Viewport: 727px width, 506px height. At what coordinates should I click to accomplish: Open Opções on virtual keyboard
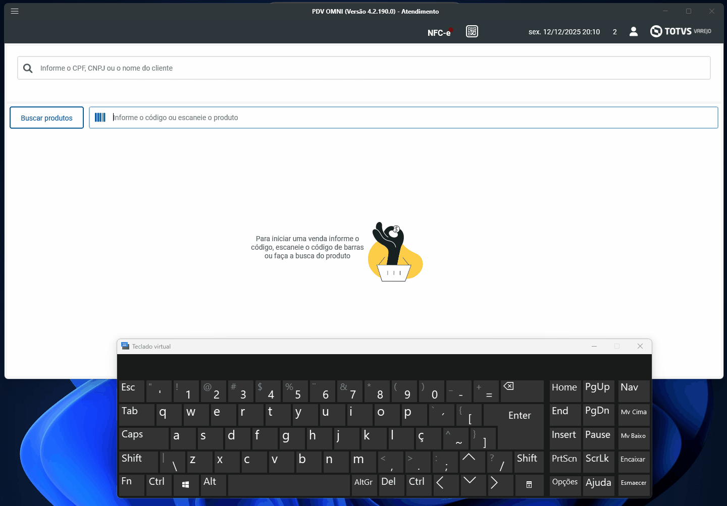(565, 485)
